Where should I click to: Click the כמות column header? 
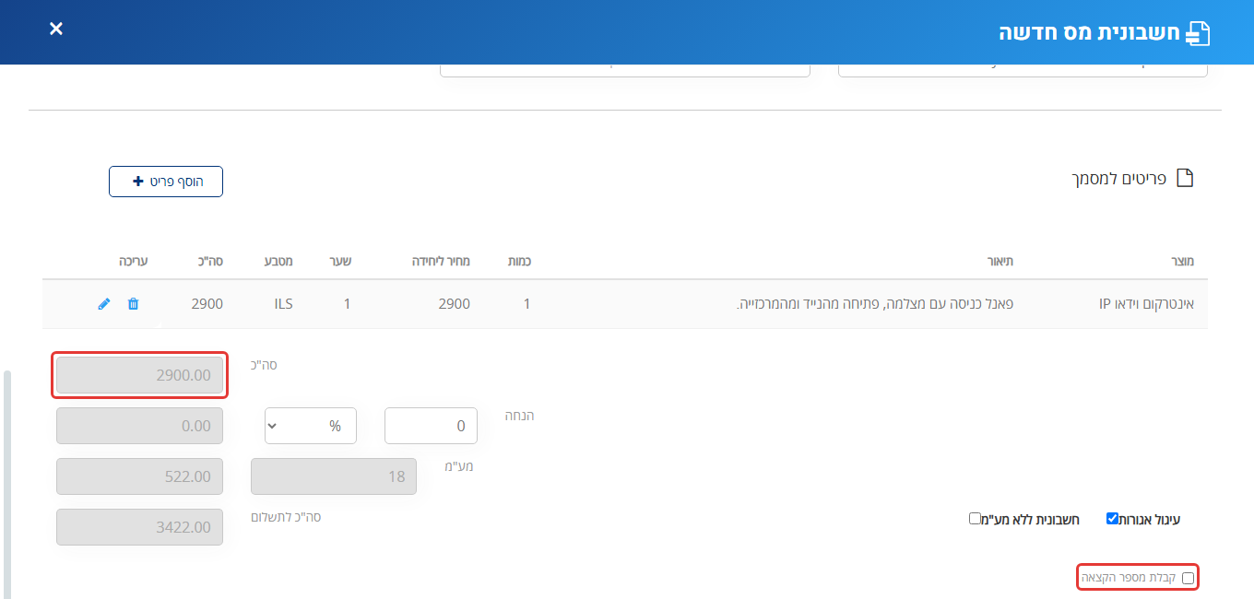[518, 262]
